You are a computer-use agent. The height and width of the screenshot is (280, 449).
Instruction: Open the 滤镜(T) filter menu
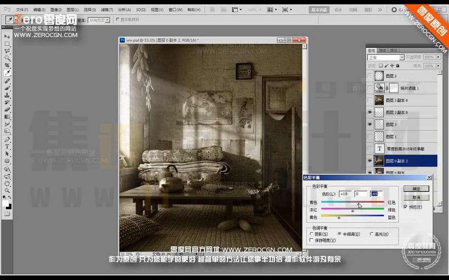107,10
